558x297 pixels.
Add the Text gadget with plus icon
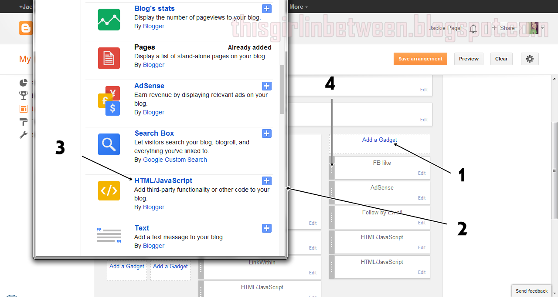(267, 228)
